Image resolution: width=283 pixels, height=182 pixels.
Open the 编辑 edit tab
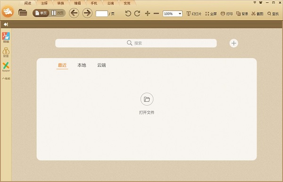77,3
